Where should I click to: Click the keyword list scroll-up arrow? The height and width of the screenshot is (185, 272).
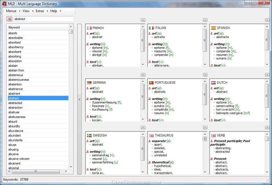tap(71, 27)
